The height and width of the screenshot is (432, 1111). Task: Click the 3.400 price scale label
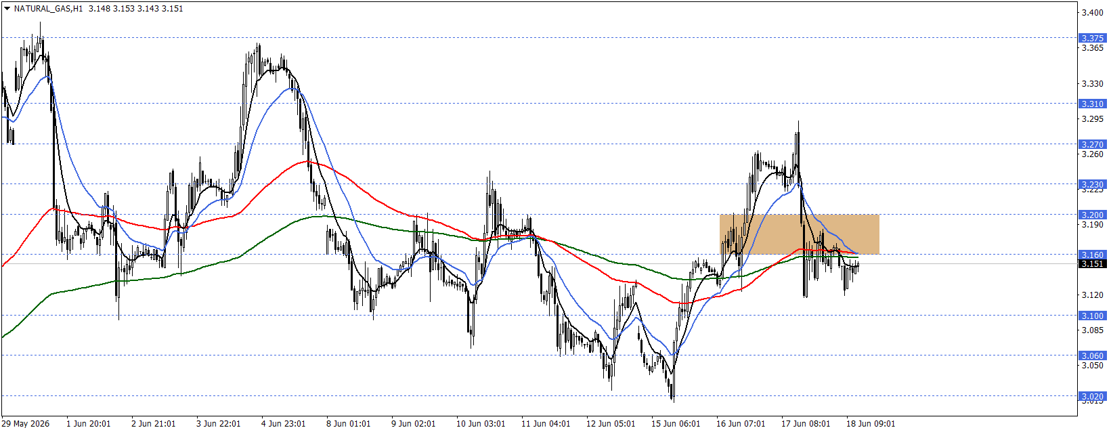1092,13
